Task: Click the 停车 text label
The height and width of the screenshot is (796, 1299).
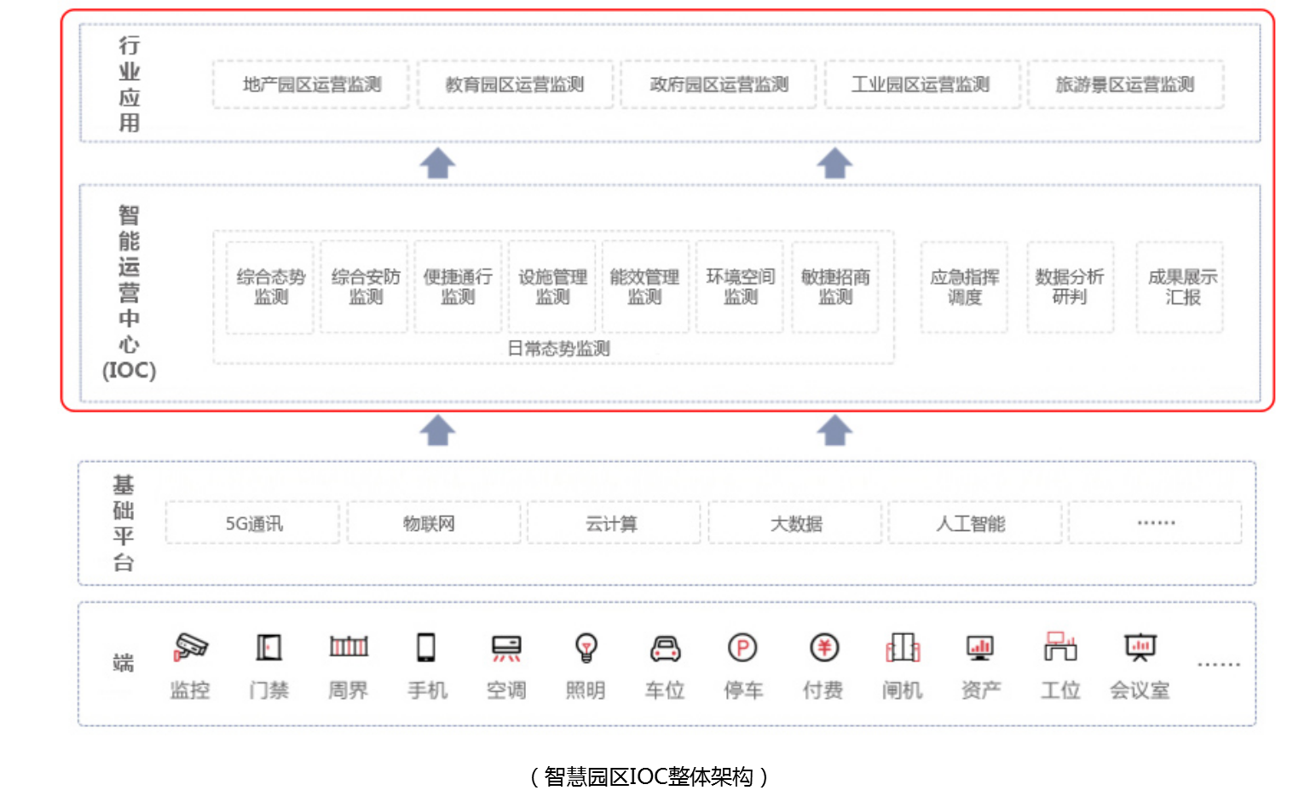Action: pyautogui.click(x=743, y=690)
